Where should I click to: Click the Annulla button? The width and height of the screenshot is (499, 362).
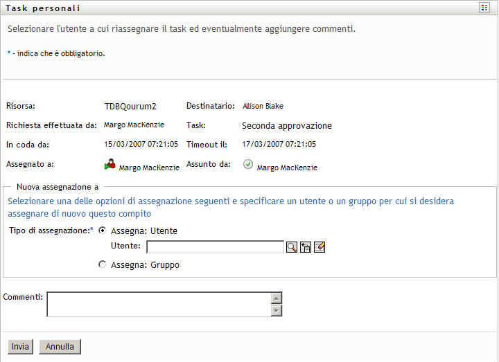[x=60, y=347]
